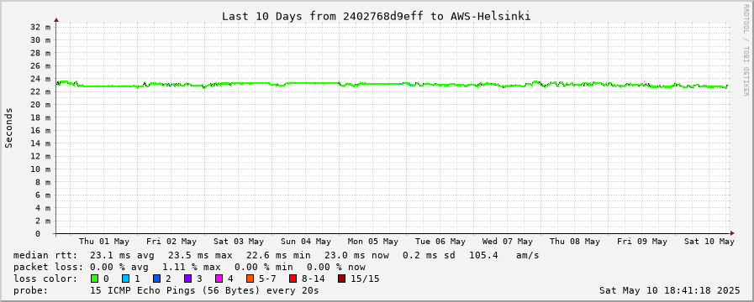
Task: Click the Wed 07 May axis label
Action: (x=508, y=242)
